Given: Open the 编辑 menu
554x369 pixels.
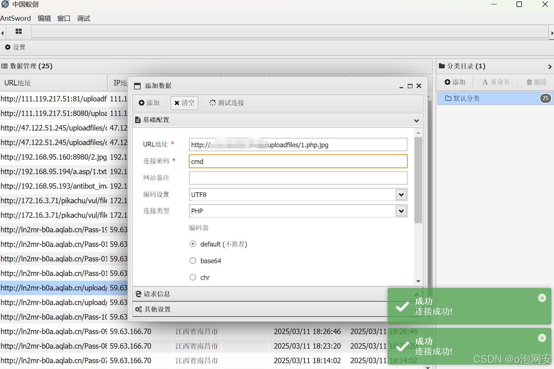Looking at the screenshot, I should click(x=44, y=18).
